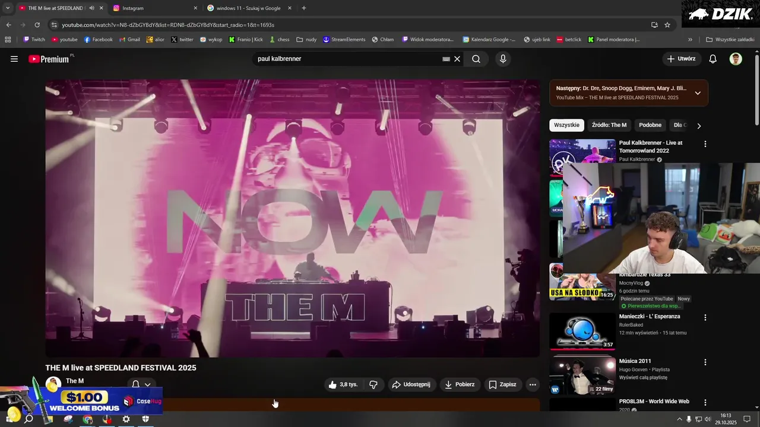
Task: Open the options menu for the Música 2011 playlist
Action: 705,362
